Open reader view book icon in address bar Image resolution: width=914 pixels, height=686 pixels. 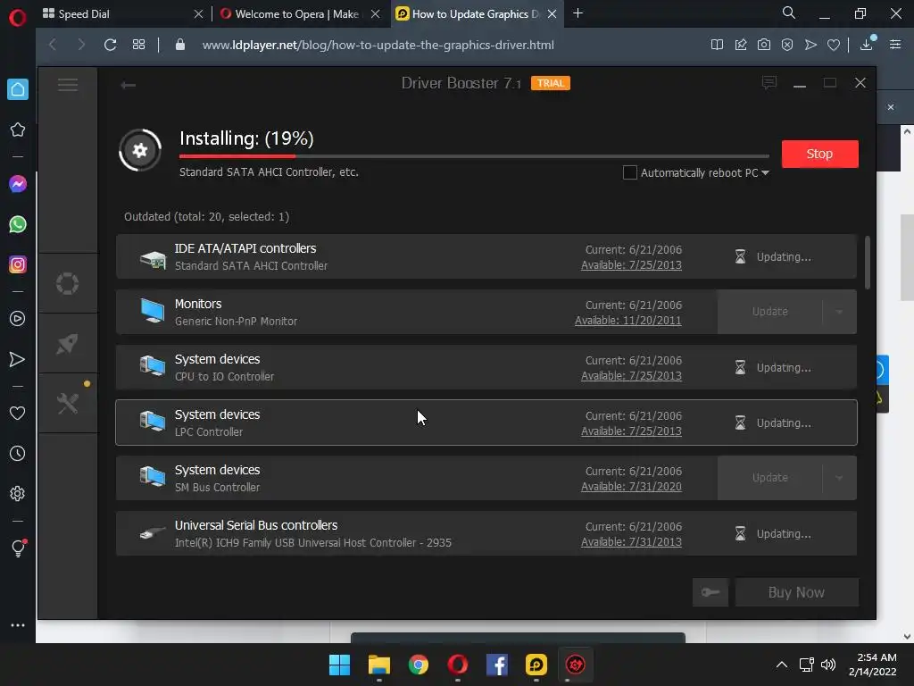[717, 45]
